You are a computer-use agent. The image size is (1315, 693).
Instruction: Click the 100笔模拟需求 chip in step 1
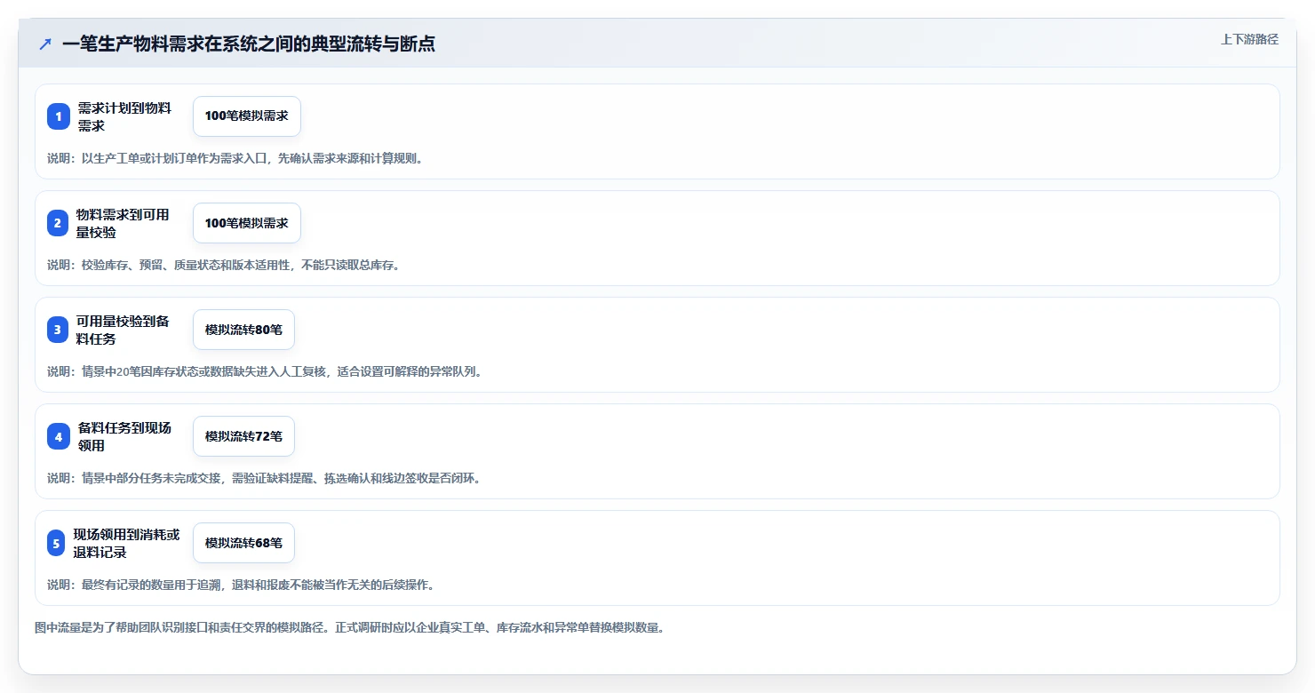(x=247, y=116)
